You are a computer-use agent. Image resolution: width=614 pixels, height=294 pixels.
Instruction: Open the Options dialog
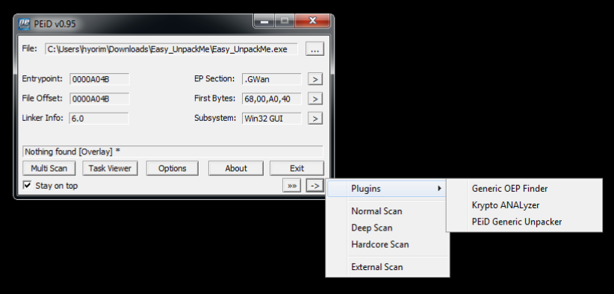click(173, 169)
